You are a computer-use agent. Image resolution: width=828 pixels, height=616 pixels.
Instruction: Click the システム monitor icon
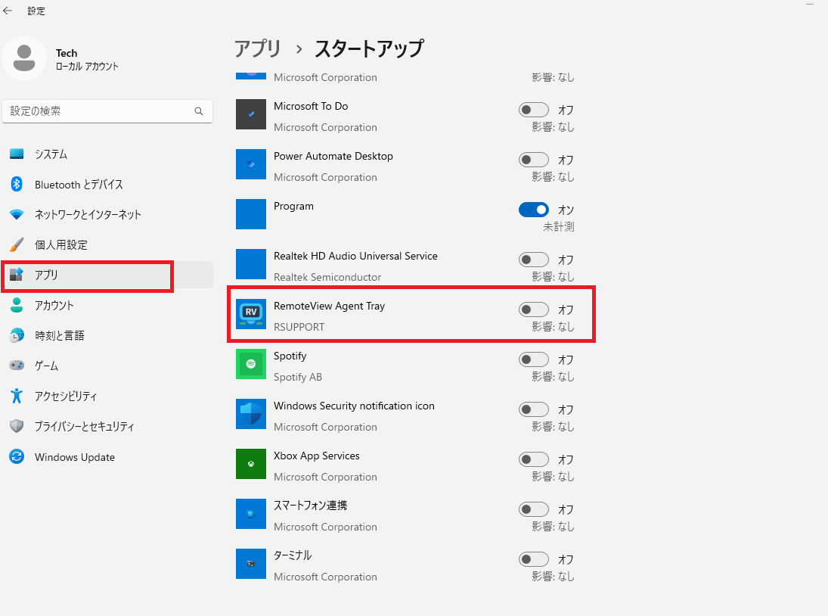coord(17,154)
